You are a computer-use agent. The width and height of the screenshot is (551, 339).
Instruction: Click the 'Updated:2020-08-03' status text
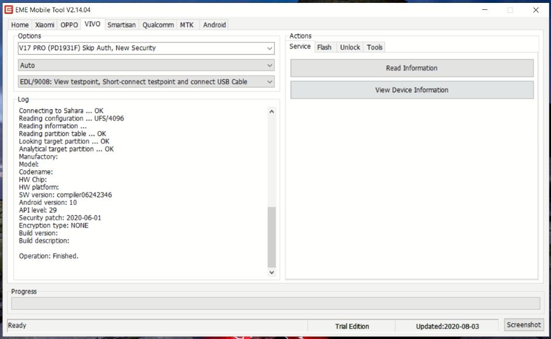click(447, 326)
